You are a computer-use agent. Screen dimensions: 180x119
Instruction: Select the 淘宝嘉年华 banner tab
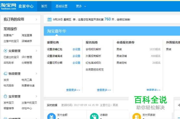(56, 31)
